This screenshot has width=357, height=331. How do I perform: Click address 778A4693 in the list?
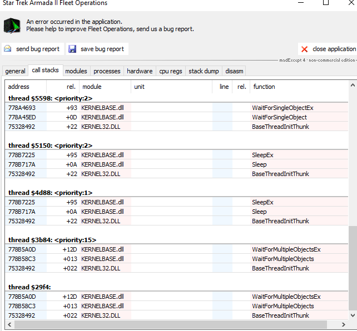pyautogui.click(x=22, y=108)
